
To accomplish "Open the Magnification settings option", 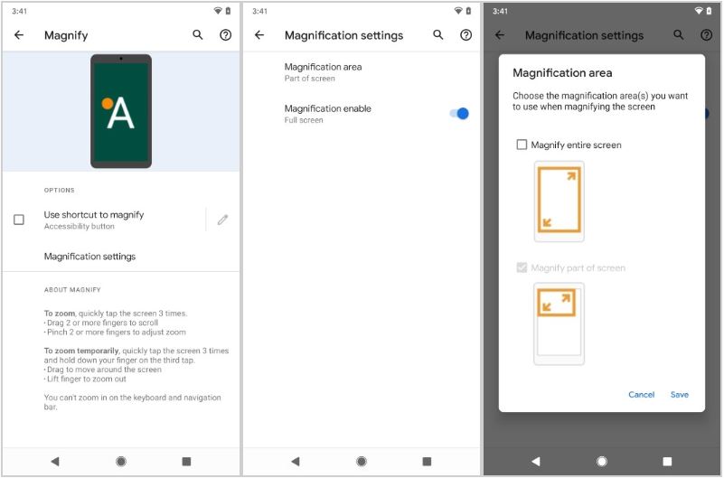I will (89, 257).
